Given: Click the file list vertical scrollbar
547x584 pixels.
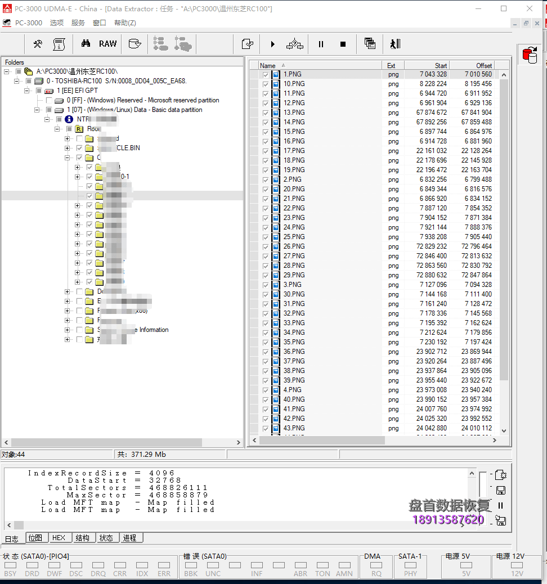Looking at the screenshot, I should pyautogui.click(x=504, y=253).
